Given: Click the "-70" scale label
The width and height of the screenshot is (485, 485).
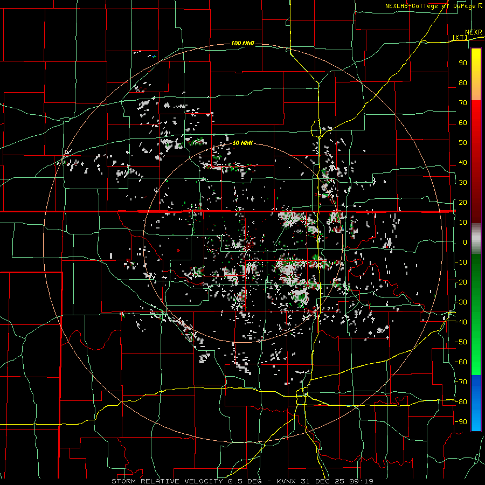Looking at the screenshot, I should pos(461,382).
